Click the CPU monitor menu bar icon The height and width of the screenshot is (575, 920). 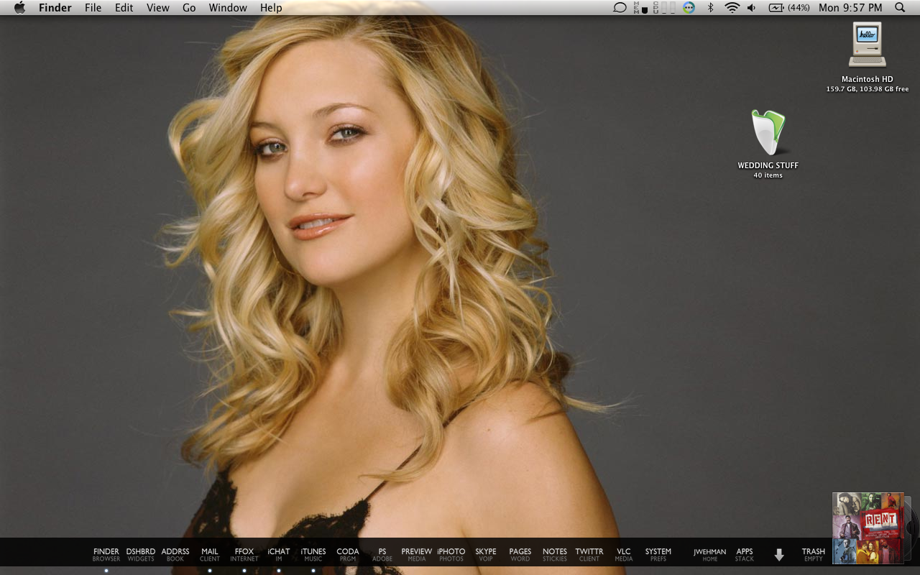[x=663, y=8]
